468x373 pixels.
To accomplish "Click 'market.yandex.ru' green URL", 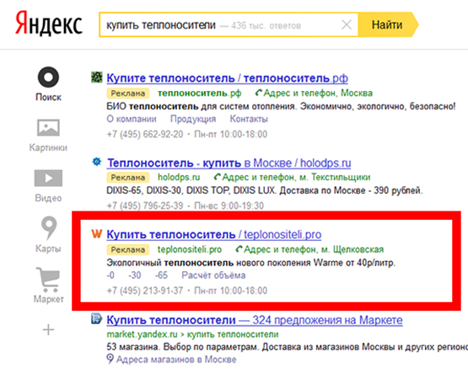I will click(142, 334).
